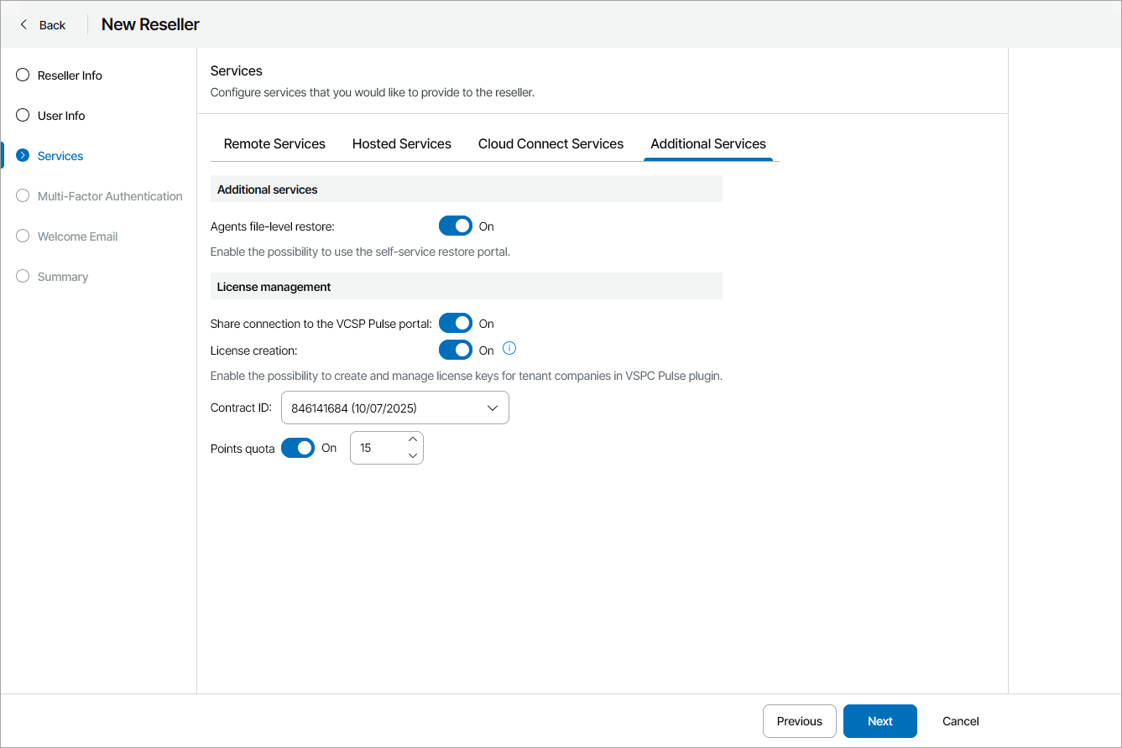1122x748 pixels.
Task: Cancel the new reseller wizard
Action: pos(961,721)
